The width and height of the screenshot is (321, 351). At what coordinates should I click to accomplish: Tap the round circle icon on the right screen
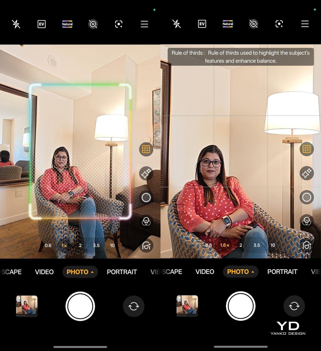pyautogui.click(x=306, y=197)
